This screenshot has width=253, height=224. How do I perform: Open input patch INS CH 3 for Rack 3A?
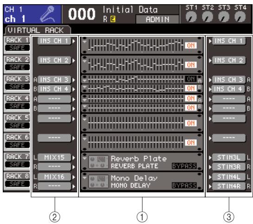click(x=54, y=80)
